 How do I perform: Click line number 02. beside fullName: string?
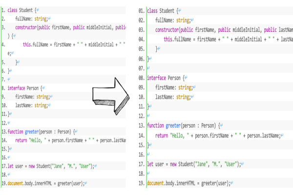click(141, 20)
